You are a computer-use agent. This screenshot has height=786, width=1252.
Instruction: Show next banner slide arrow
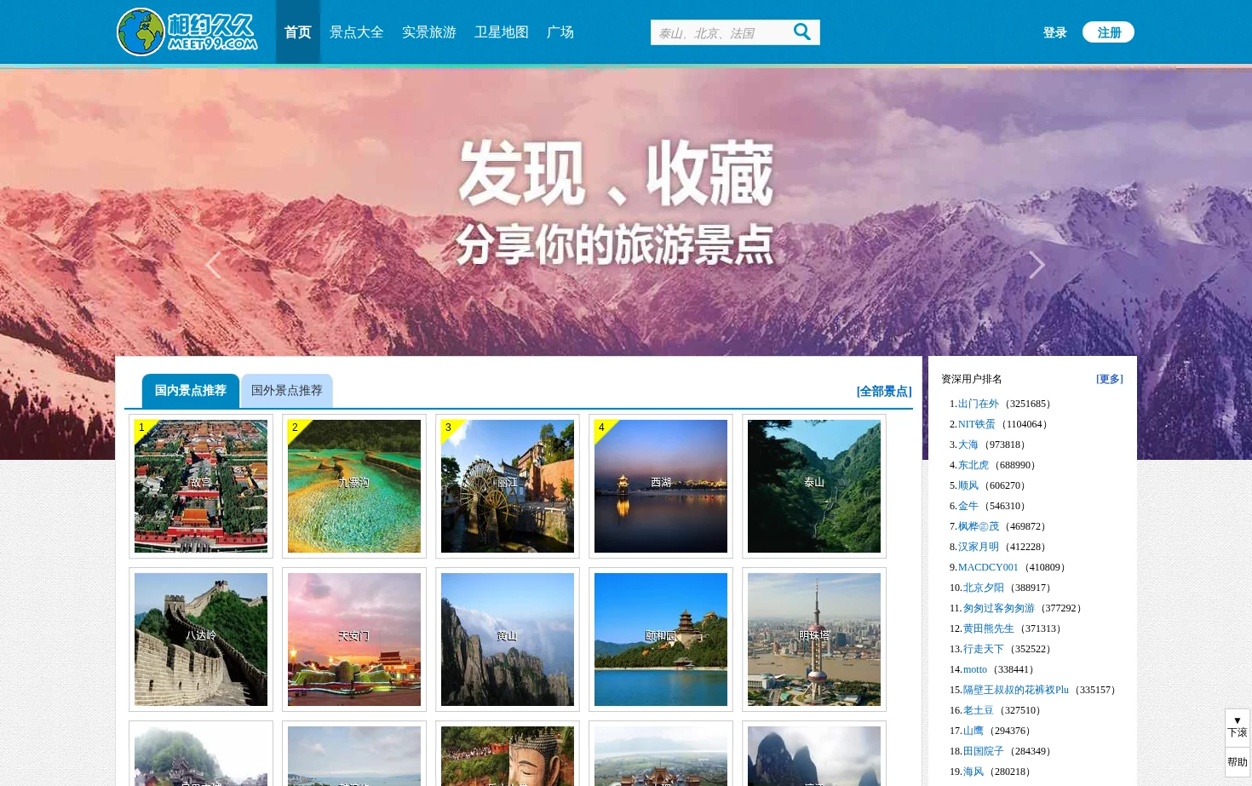[1037, 265]
